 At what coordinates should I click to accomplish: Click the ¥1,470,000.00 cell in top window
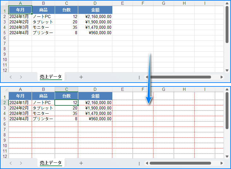point(95,27)
